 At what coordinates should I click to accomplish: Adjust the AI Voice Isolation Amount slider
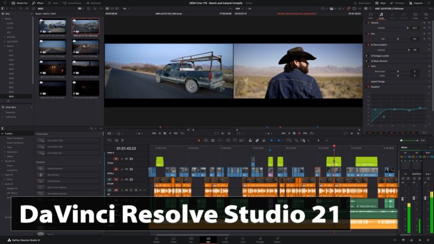pos(409,50)
